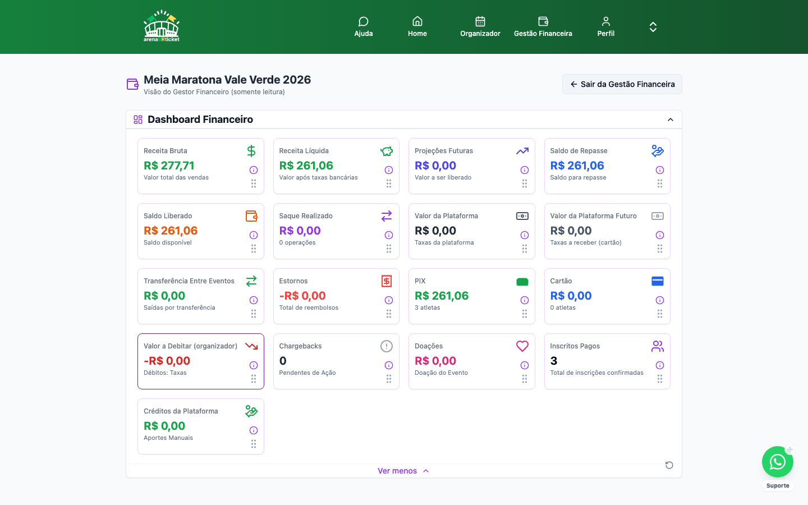Show info for Receita Líquida card
Viewport: 808px width, 505px height.
pos(389,170)
